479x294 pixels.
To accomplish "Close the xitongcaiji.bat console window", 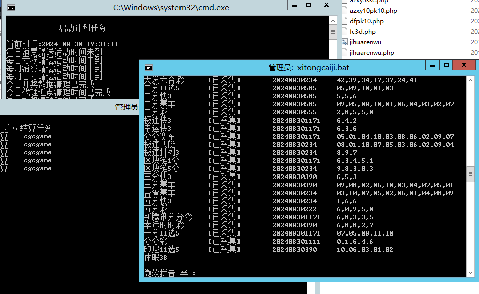I will point(464,65).
